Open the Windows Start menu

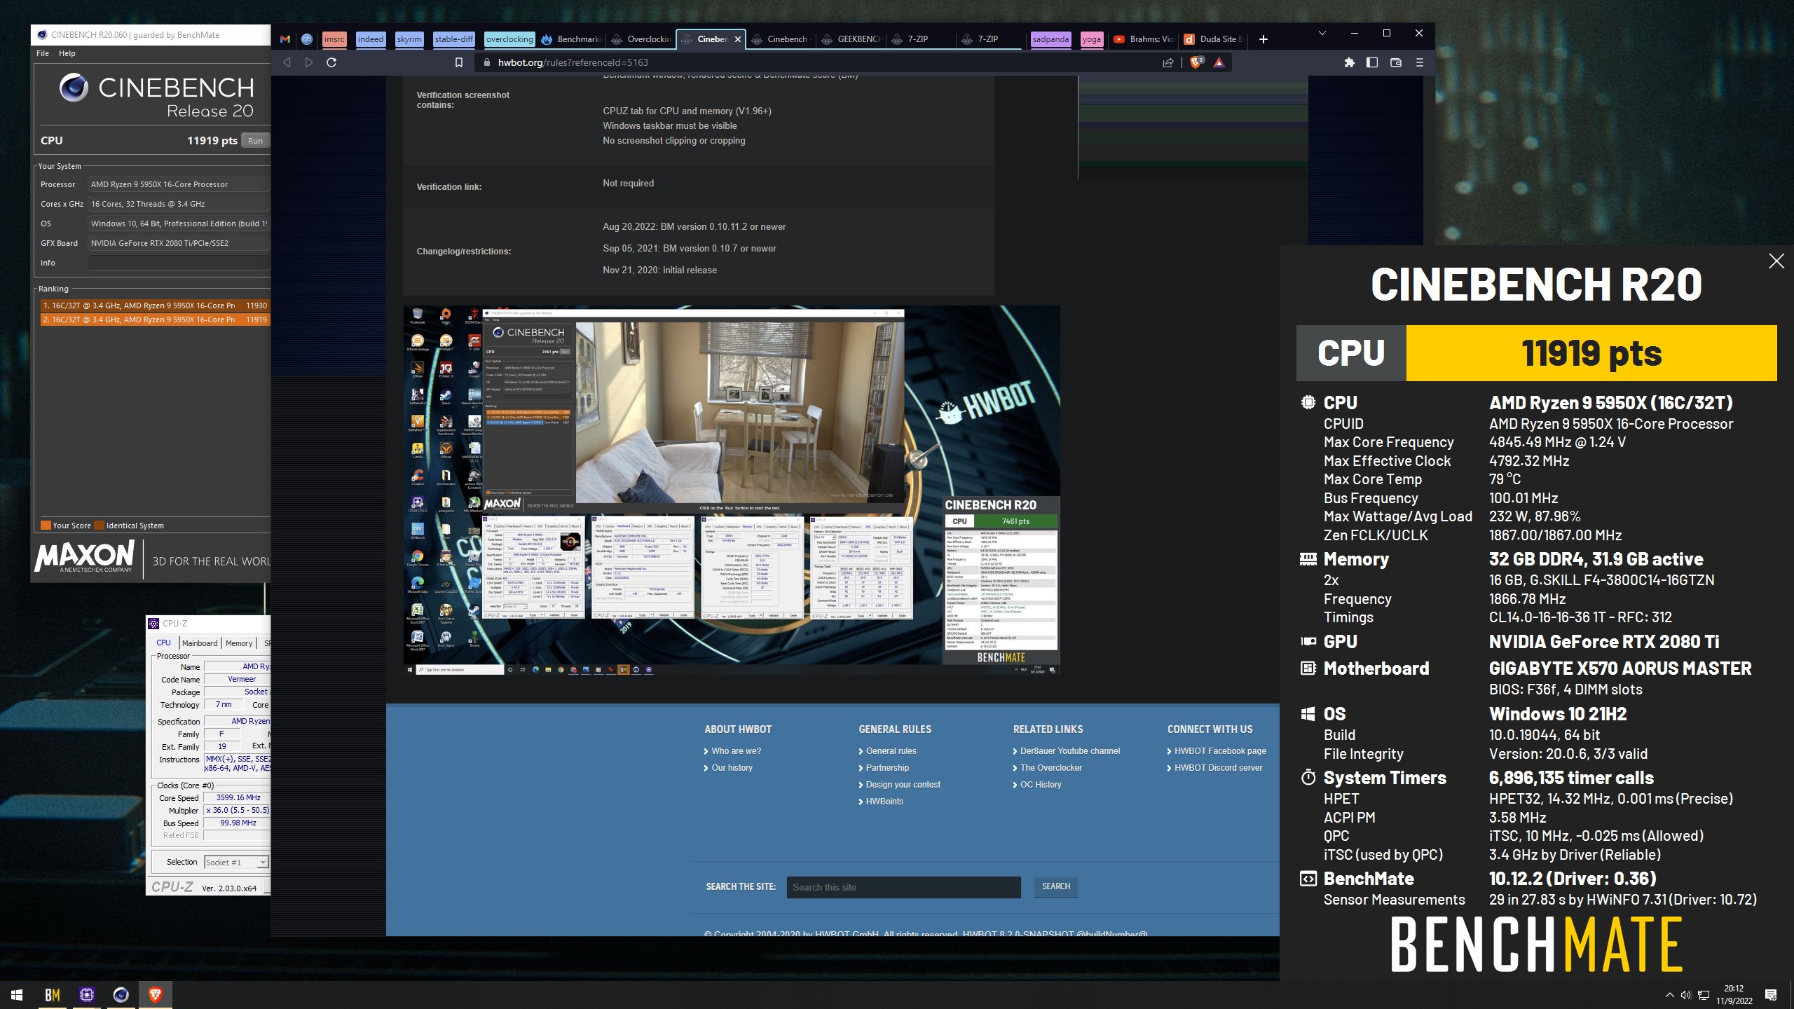(17, 994)
